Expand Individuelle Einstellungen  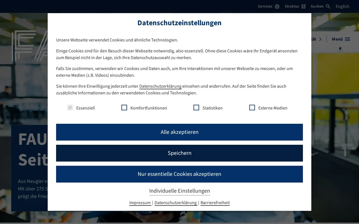179,191
